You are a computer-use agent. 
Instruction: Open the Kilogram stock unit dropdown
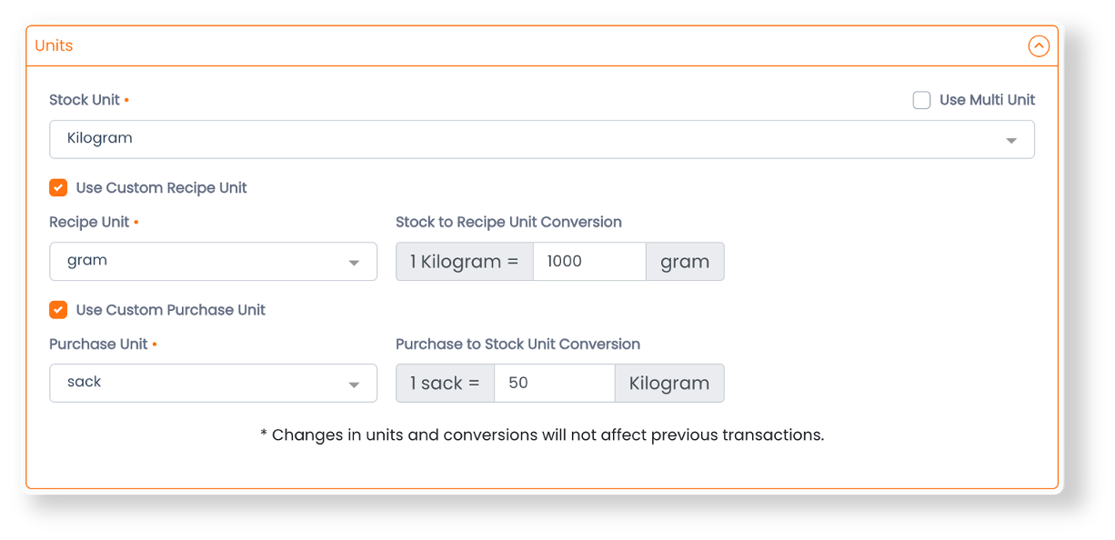(542, 139)
